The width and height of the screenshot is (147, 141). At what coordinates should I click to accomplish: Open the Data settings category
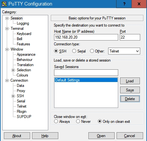[x=20, y=86]
